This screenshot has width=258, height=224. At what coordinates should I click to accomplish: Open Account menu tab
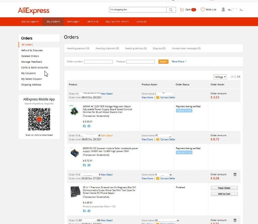(141, 22)
